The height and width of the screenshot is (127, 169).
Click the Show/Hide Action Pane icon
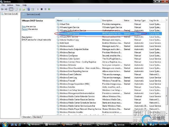[33, 9]
